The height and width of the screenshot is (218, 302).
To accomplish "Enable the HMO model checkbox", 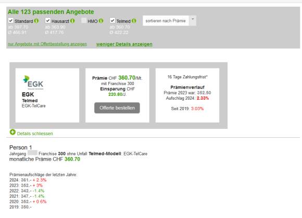I will point(84,20).
